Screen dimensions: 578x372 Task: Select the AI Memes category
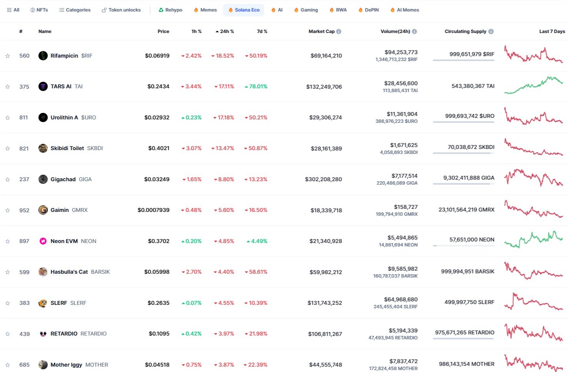405,10
